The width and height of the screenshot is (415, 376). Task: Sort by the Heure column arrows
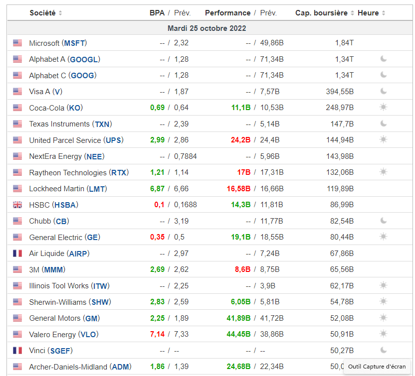(383, 13)
